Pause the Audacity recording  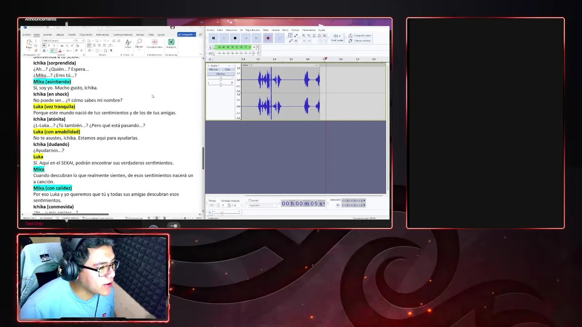click(213, 38)
